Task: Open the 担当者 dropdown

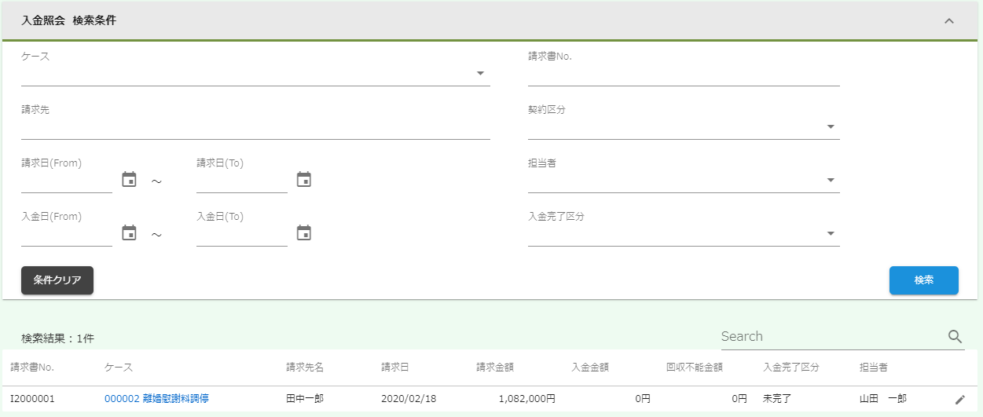Action: 684,181
